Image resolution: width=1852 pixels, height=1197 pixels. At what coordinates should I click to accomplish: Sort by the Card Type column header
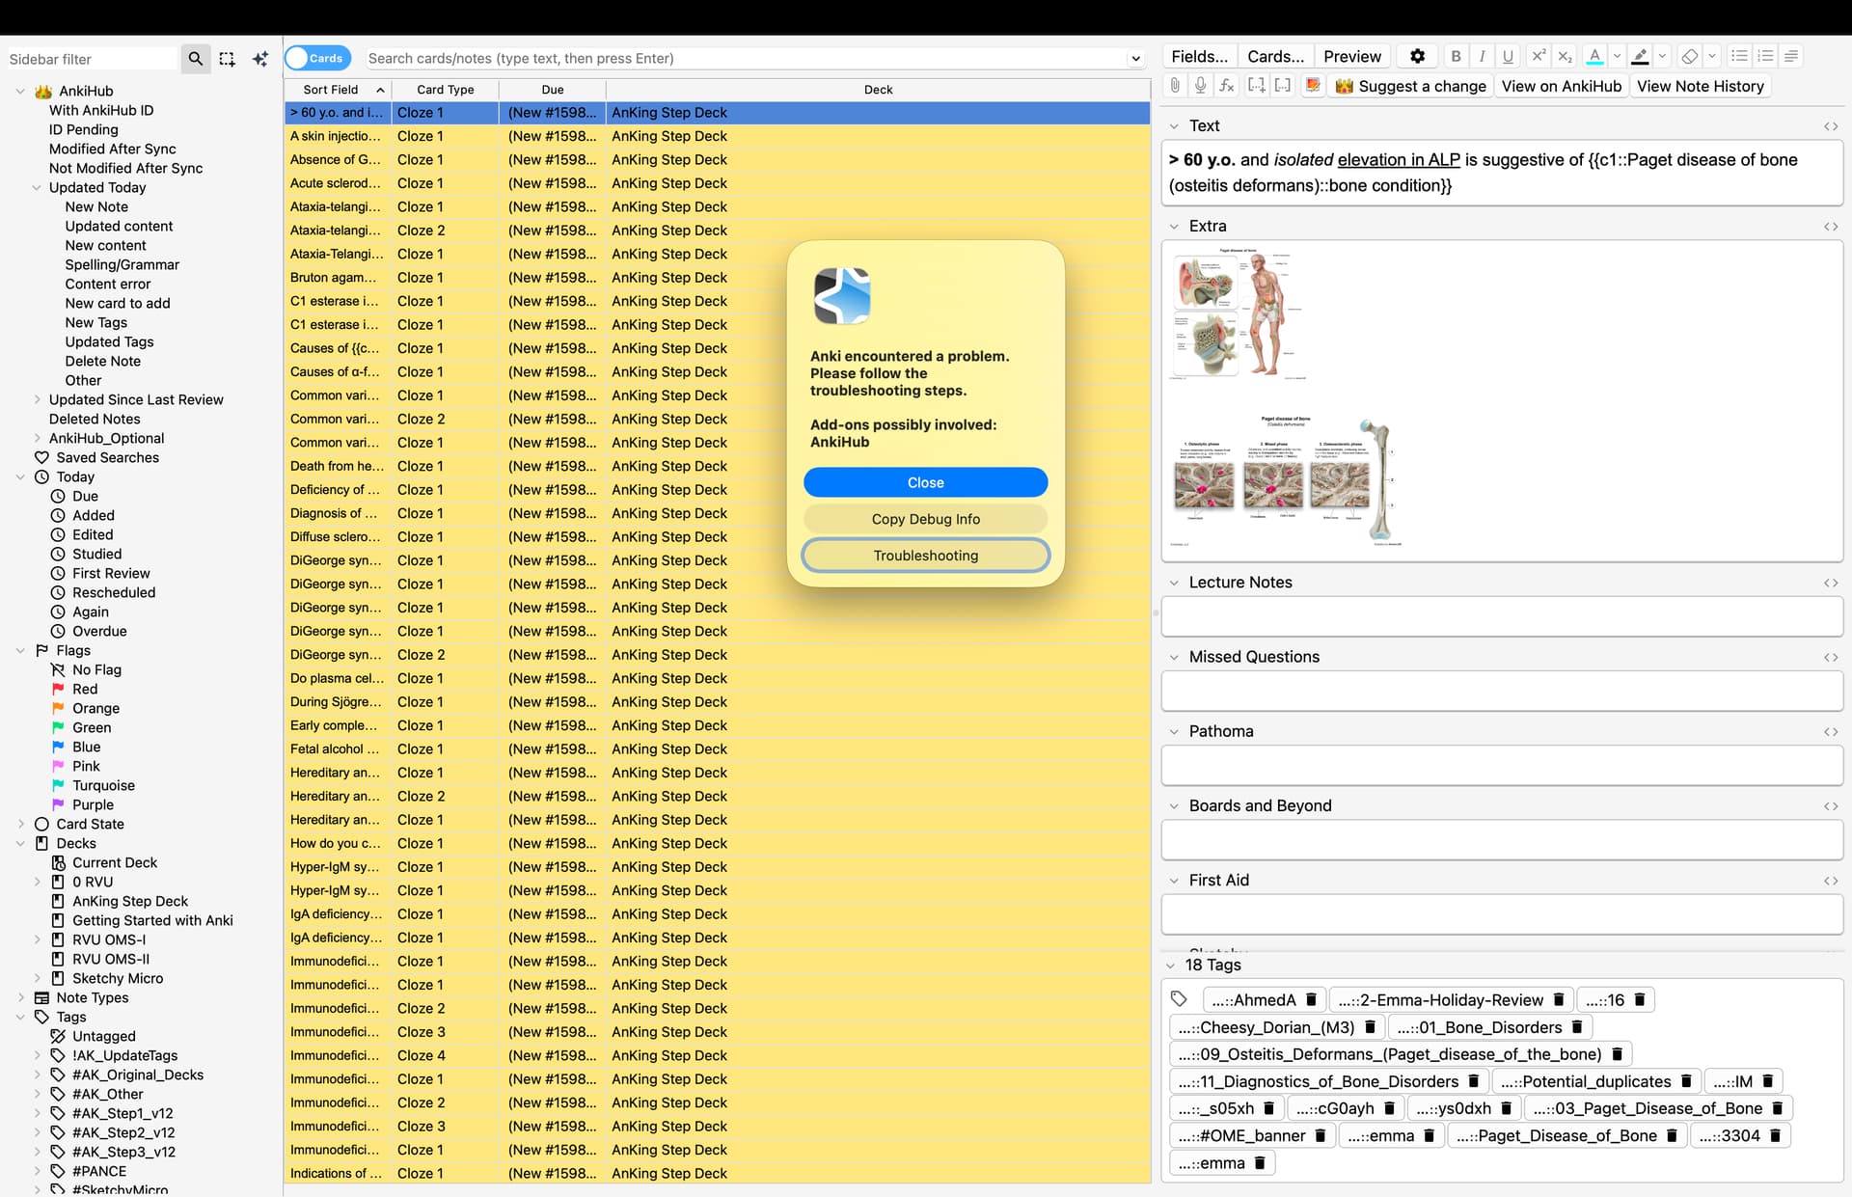[445, 90]
